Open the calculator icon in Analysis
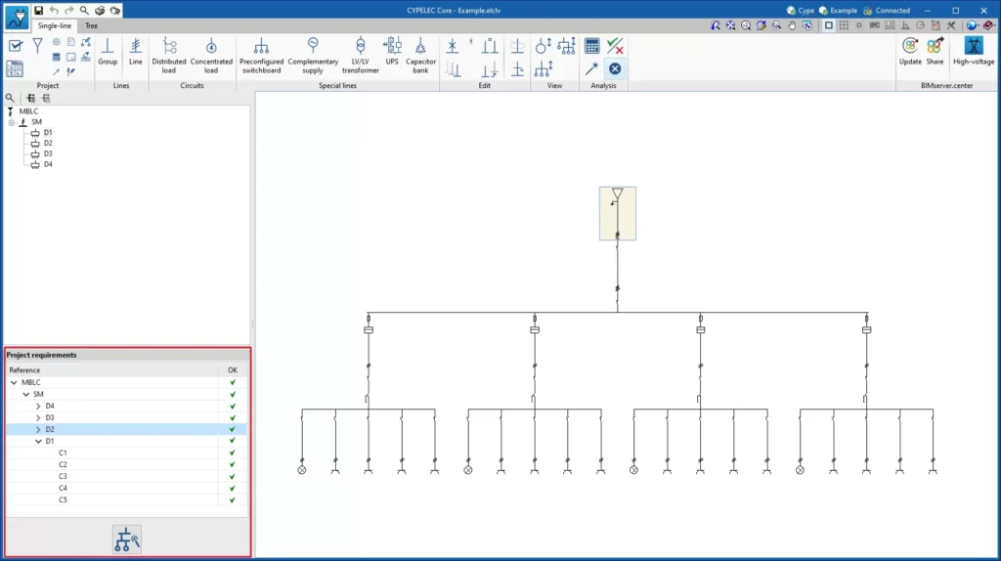This screenshot has width=1001, height=561. [x=591, y=46]
